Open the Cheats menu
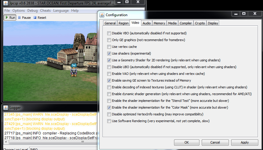The height and width of the screenshot is (150, 263). click(x=45, y=11)
